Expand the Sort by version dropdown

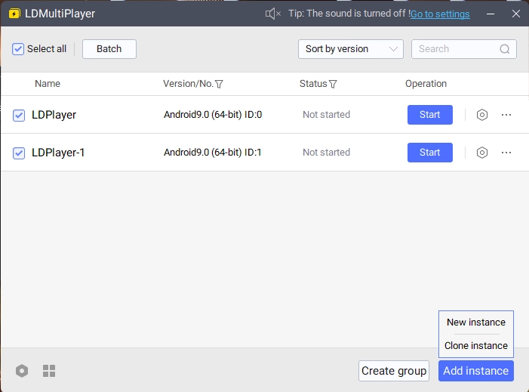point(351,49)
